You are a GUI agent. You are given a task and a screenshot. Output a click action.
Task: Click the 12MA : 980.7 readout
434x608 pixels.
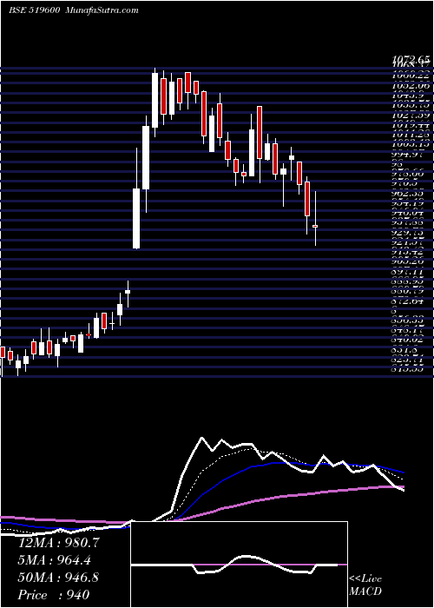59,543
